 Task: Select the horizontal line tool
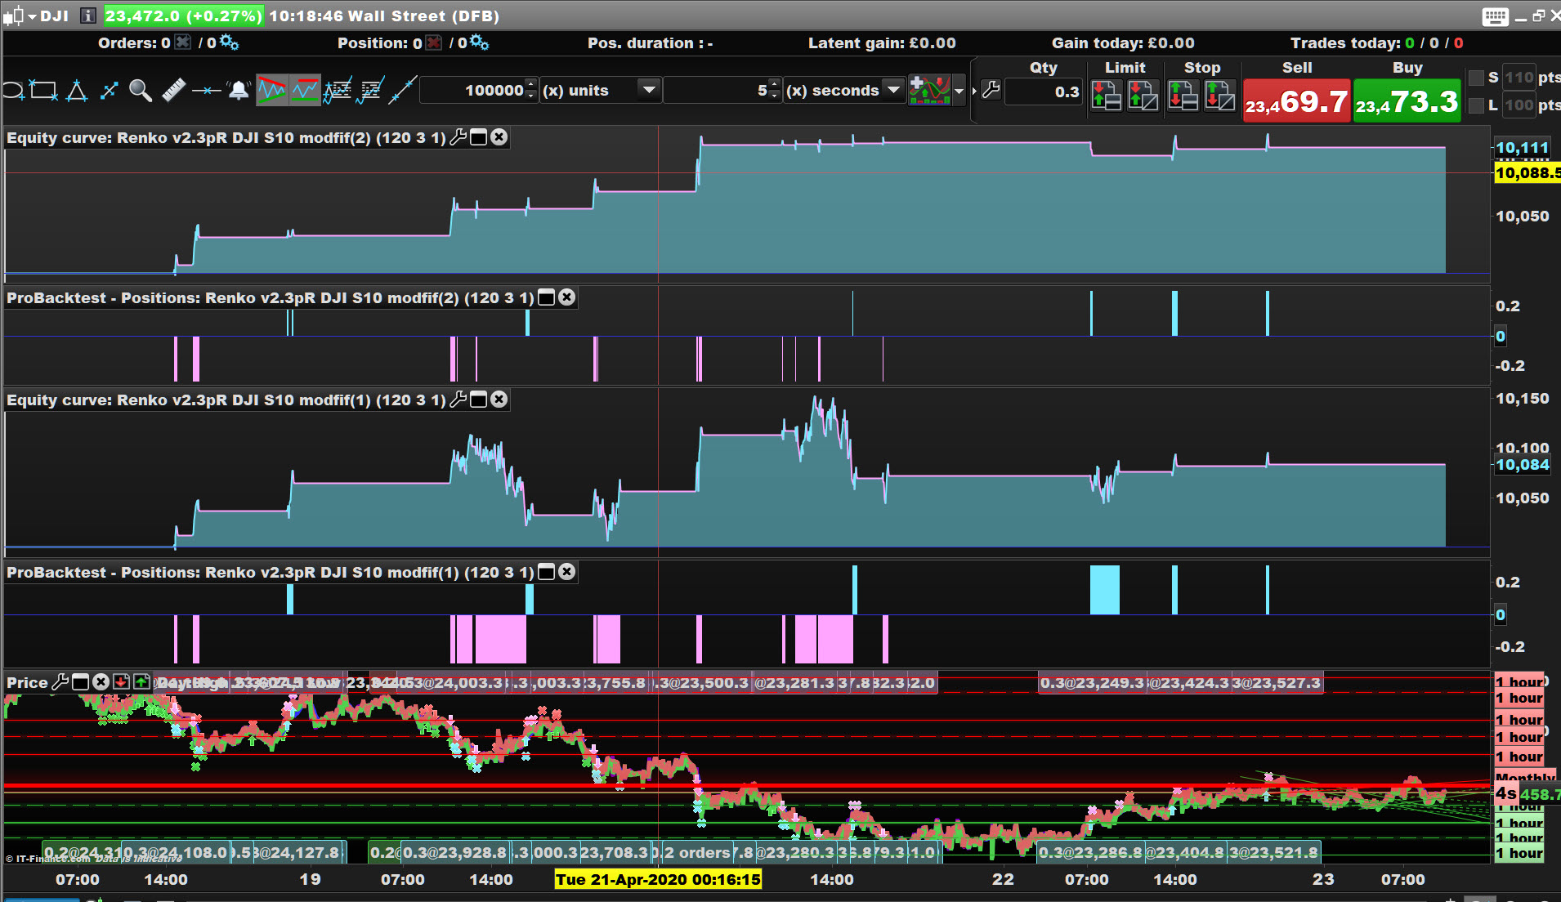pyautogui.click(x=206, y=91)
